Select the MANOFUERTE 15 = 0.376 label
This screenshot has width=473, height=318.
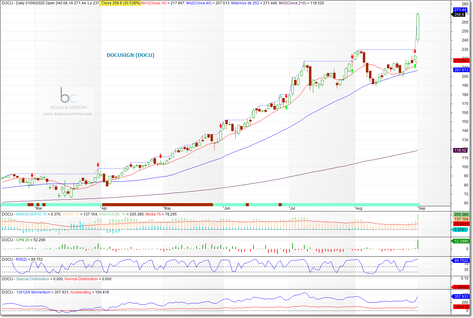pyautogui.click(x=38, y=214)
